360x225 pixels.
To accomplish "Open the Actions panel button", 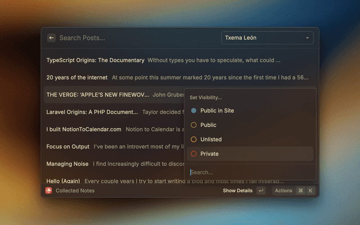I will 283,191.
